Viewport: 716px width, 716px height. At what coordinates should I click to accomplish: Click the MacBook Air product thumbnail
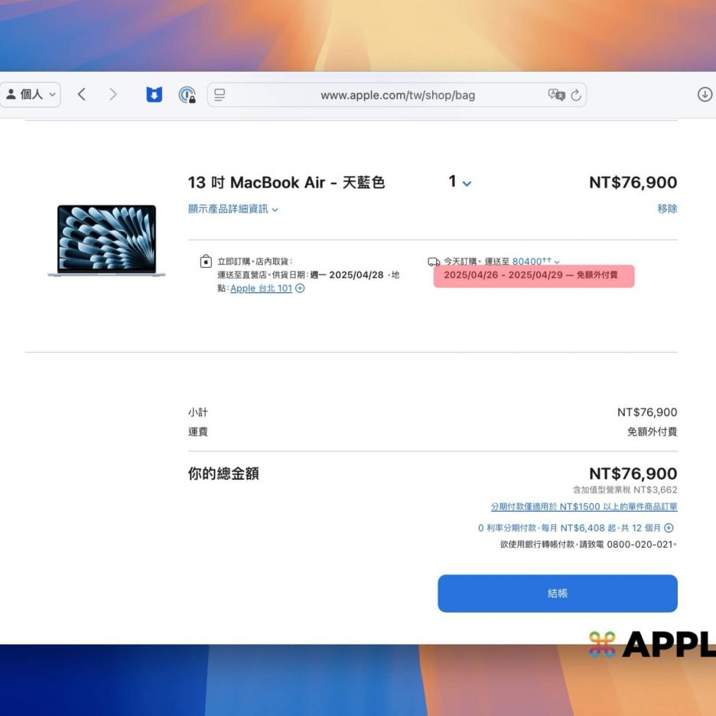click(x=106, y=240)
